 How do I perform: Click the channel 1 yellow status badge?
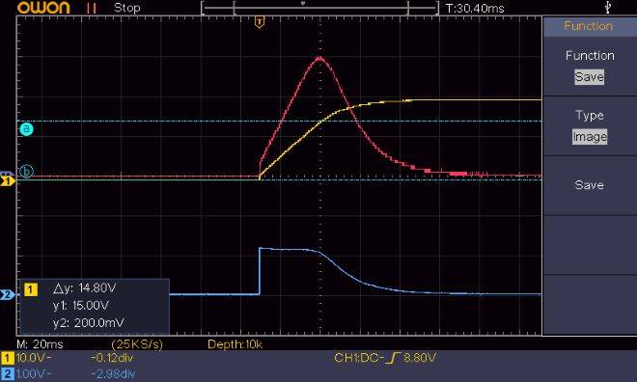8,358
